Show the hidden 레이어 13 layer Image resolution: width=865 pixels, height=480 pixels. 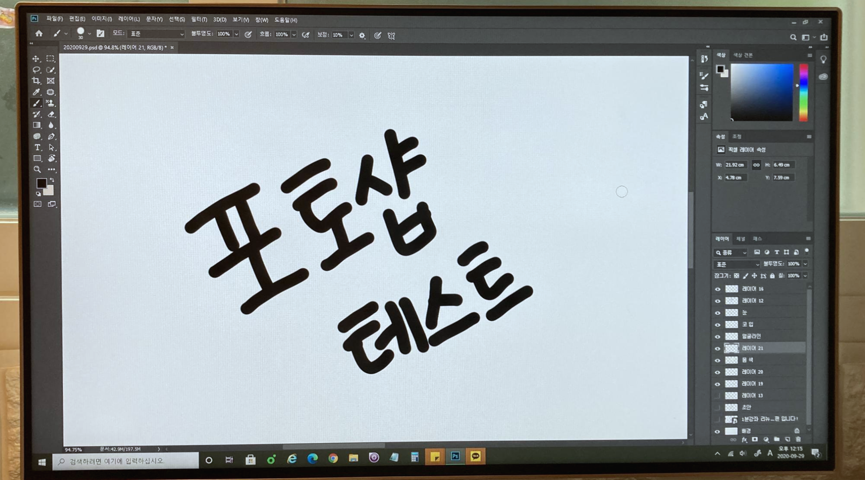(x=717, y=396)
